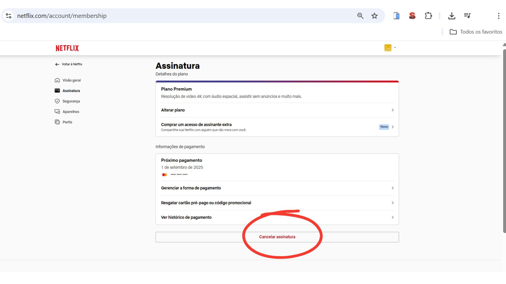Open chevron for Ver histórico de pagamento
The width and height of the screenshot is (506, 284).
[393, 217]
